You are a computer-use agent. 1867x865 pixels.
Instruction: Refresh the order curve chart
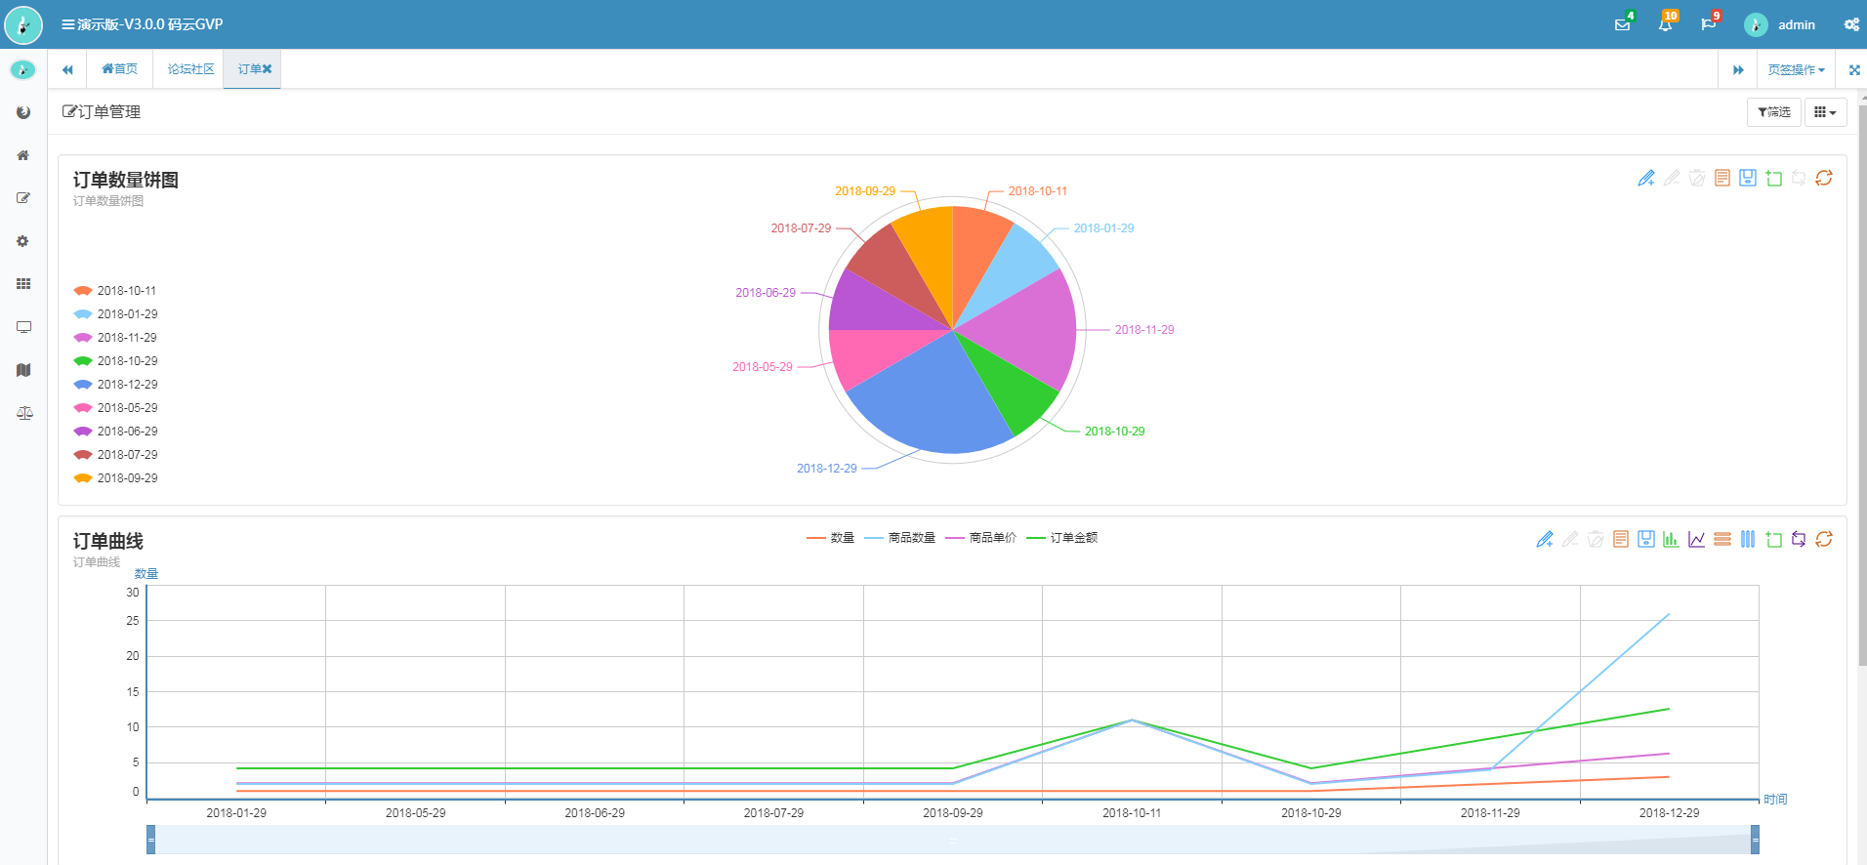[1823, 539]
